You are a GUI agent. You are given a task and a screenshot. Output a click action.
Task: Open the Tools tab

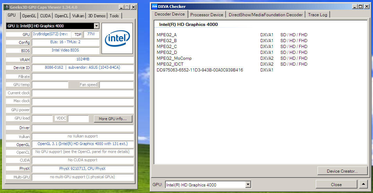tap(114, 16)
